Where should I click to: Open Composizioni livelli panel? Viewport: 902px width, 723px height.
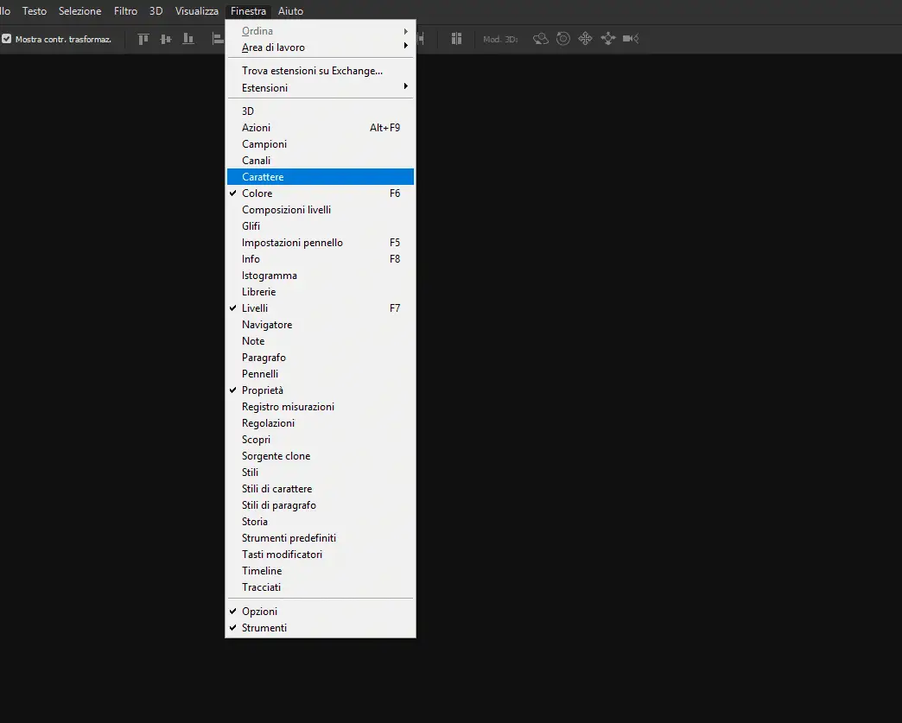[321, 210]
